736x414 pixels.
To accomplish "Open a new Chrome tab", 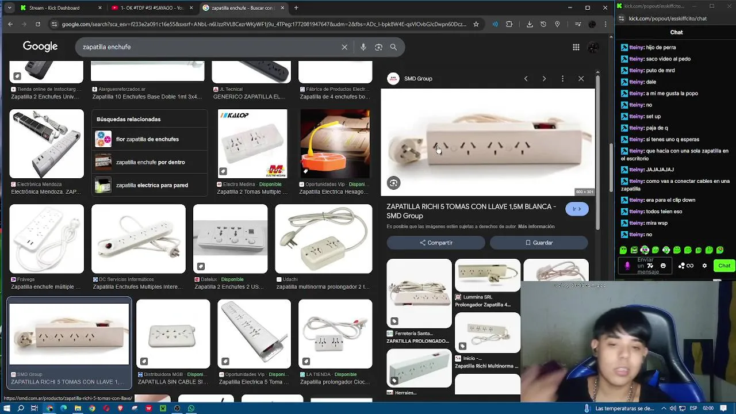I will (x=296, y=7).
